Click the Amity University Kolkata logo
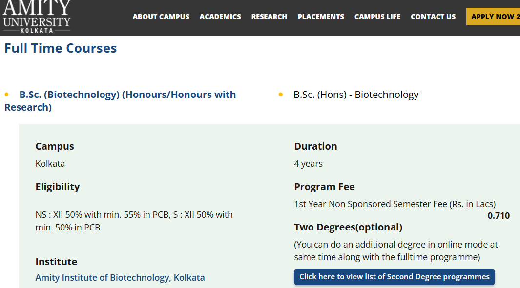Image resolution: width=520 pixels, height=288 pixels. coord(37,16)
